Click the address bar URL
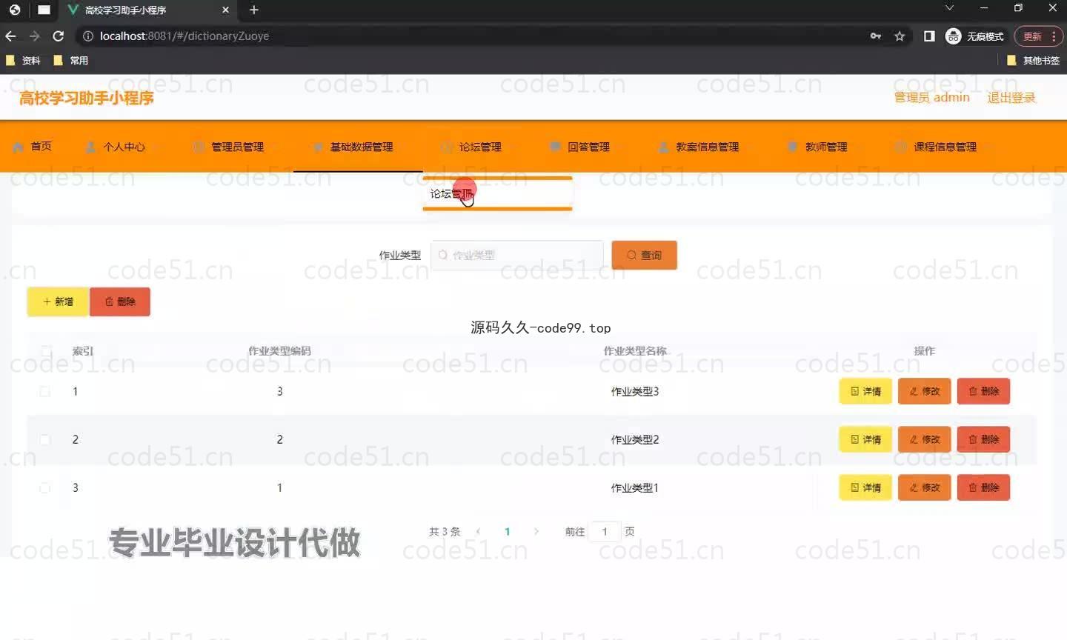 (x=185, y=36)
